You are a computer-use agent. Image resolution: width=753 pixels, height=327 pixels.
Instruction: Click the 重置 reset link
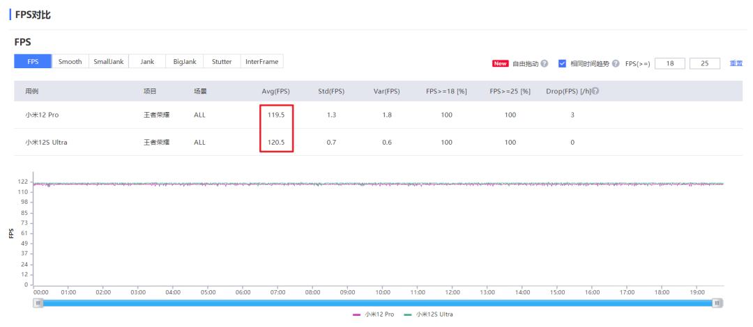point(736,63)
